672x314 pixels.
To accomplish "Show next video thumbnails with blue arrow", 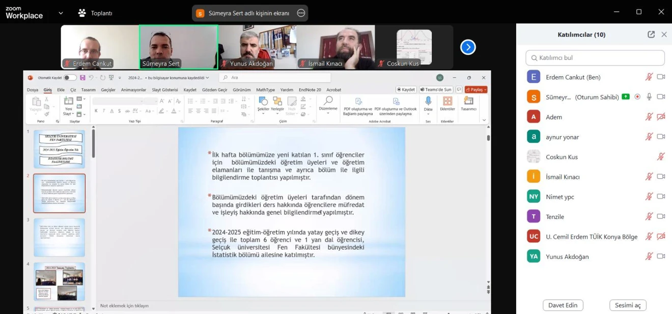I will click(x=468, y=47).
